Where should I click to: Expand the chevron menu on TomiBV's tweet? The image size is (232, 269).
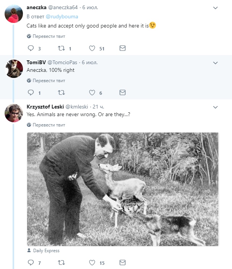pyautogui.click(x=215, y=63)
